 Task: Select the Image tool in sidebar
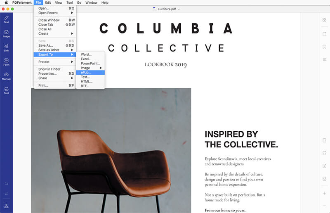tap(6, 34)
